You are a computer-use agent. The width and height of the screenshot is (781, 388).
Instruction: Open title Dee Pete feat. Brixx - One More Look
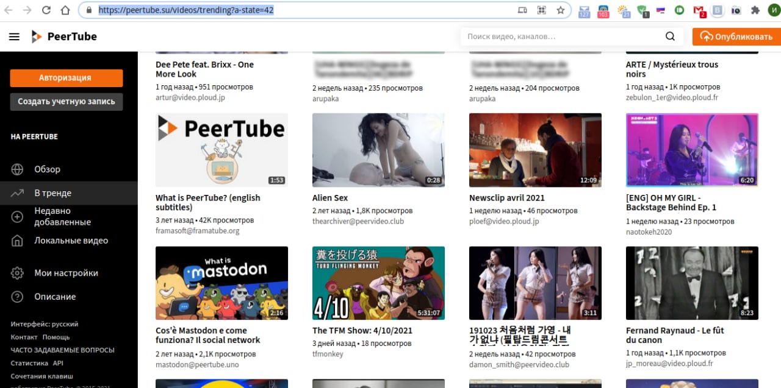coord(204,69)
